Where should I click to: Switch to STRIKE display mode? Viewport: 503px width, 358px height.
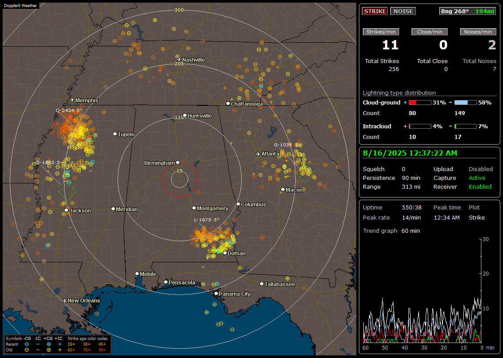pos(375,11)
